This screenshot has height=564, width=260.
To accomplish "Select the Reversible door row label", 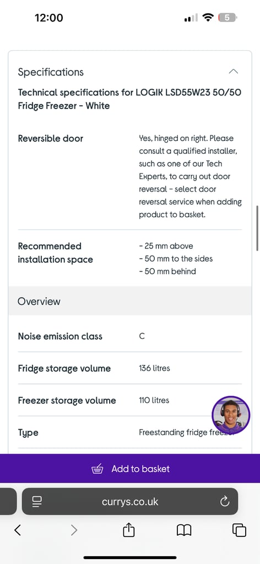I will 50,138.
